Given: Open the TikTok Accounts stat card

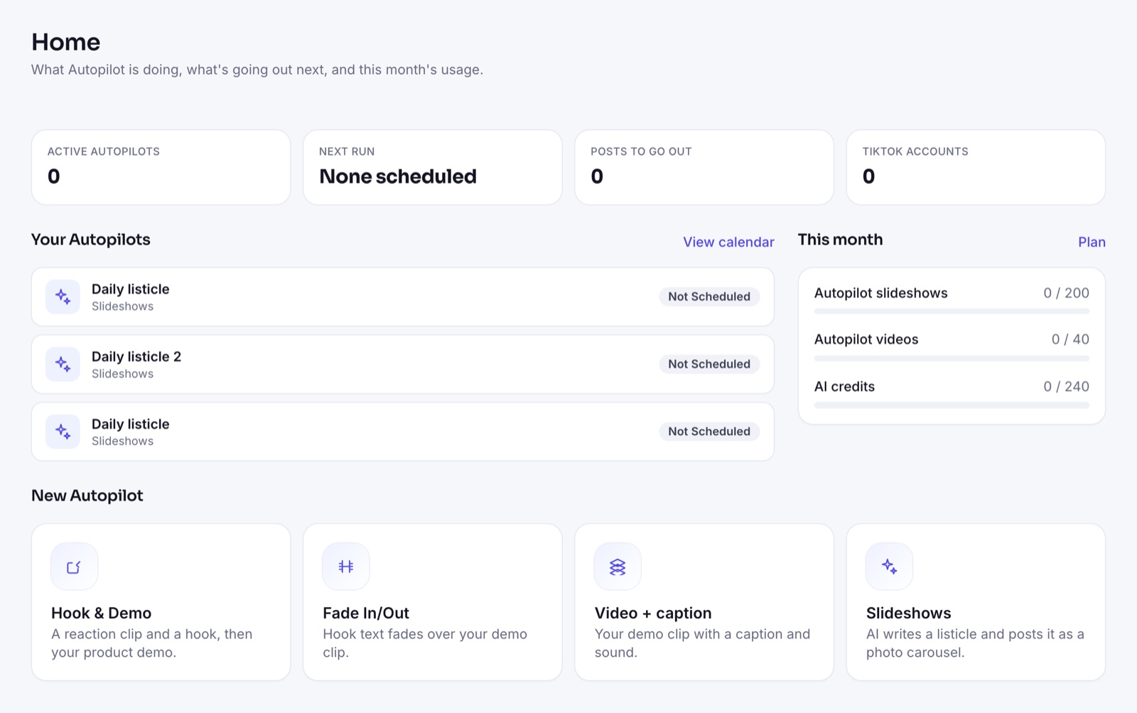Looking at the screenshot, I should click(x=976, y=167).
